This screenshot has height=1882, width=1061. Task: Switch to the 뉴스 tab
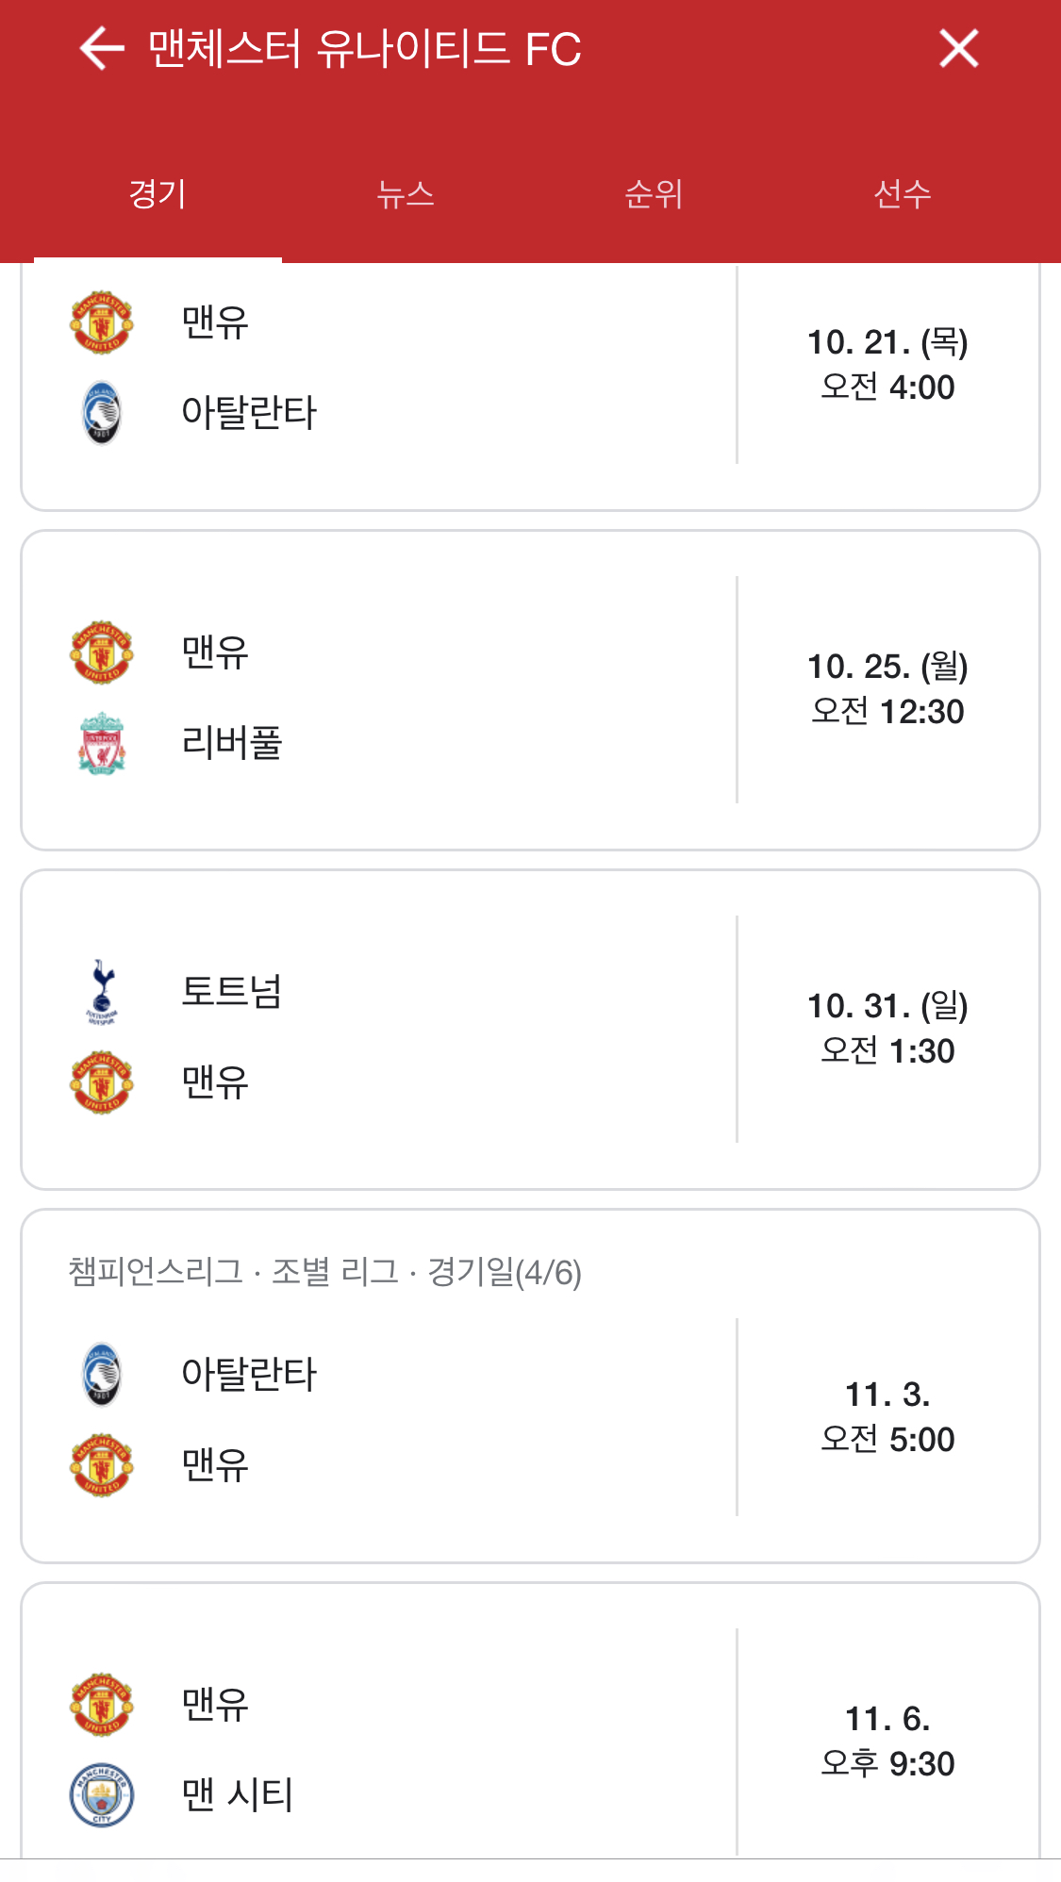(406, 194)
